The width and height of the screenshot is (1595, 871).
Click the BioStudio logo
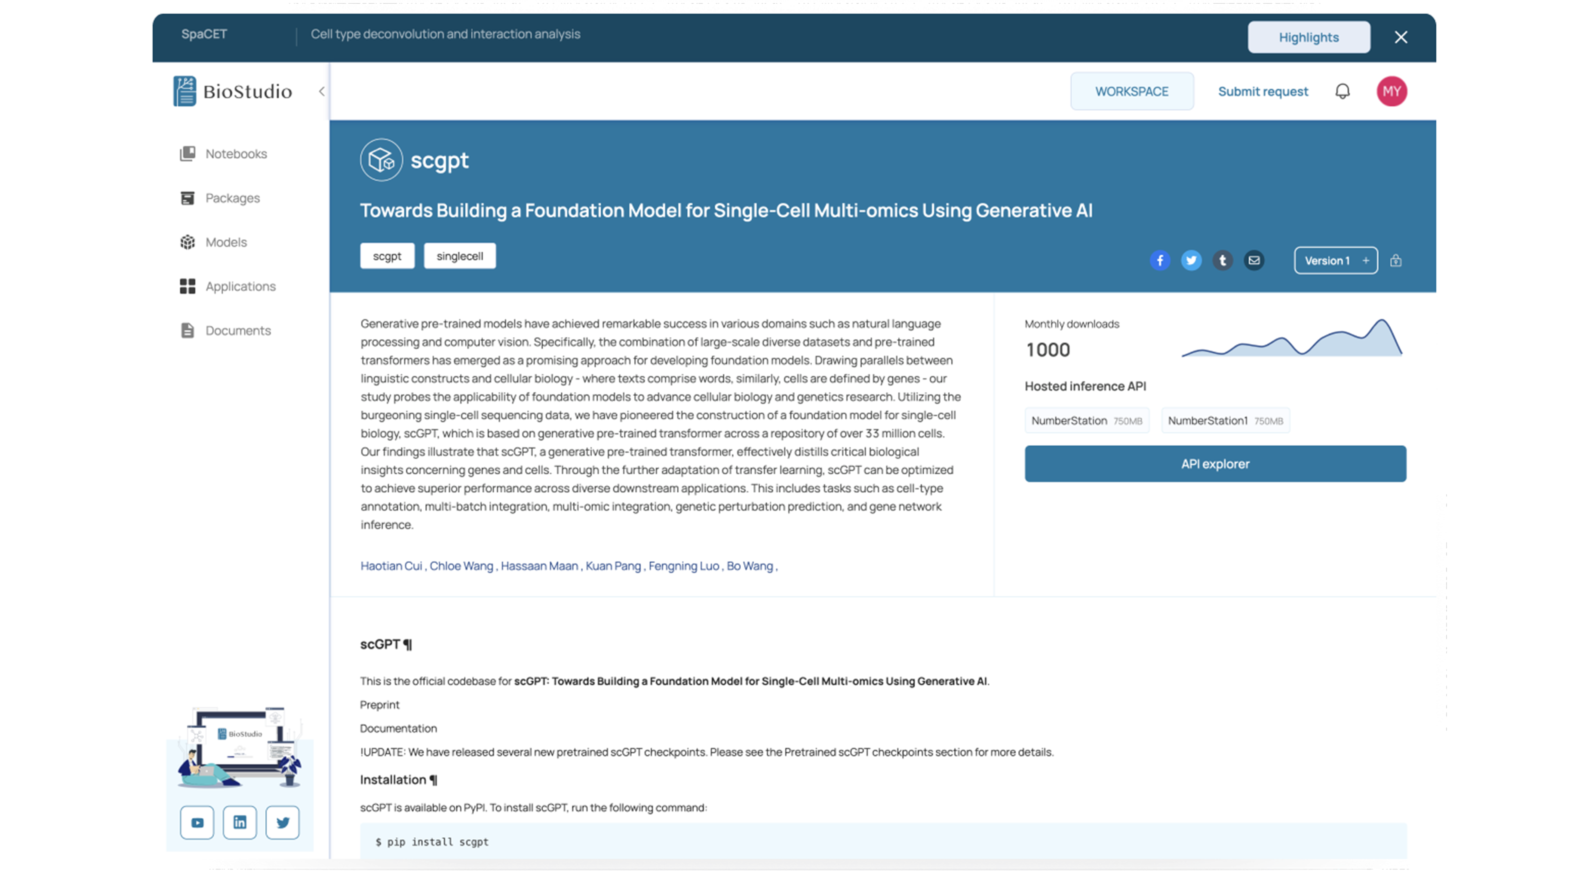click(x=232, y=91)
